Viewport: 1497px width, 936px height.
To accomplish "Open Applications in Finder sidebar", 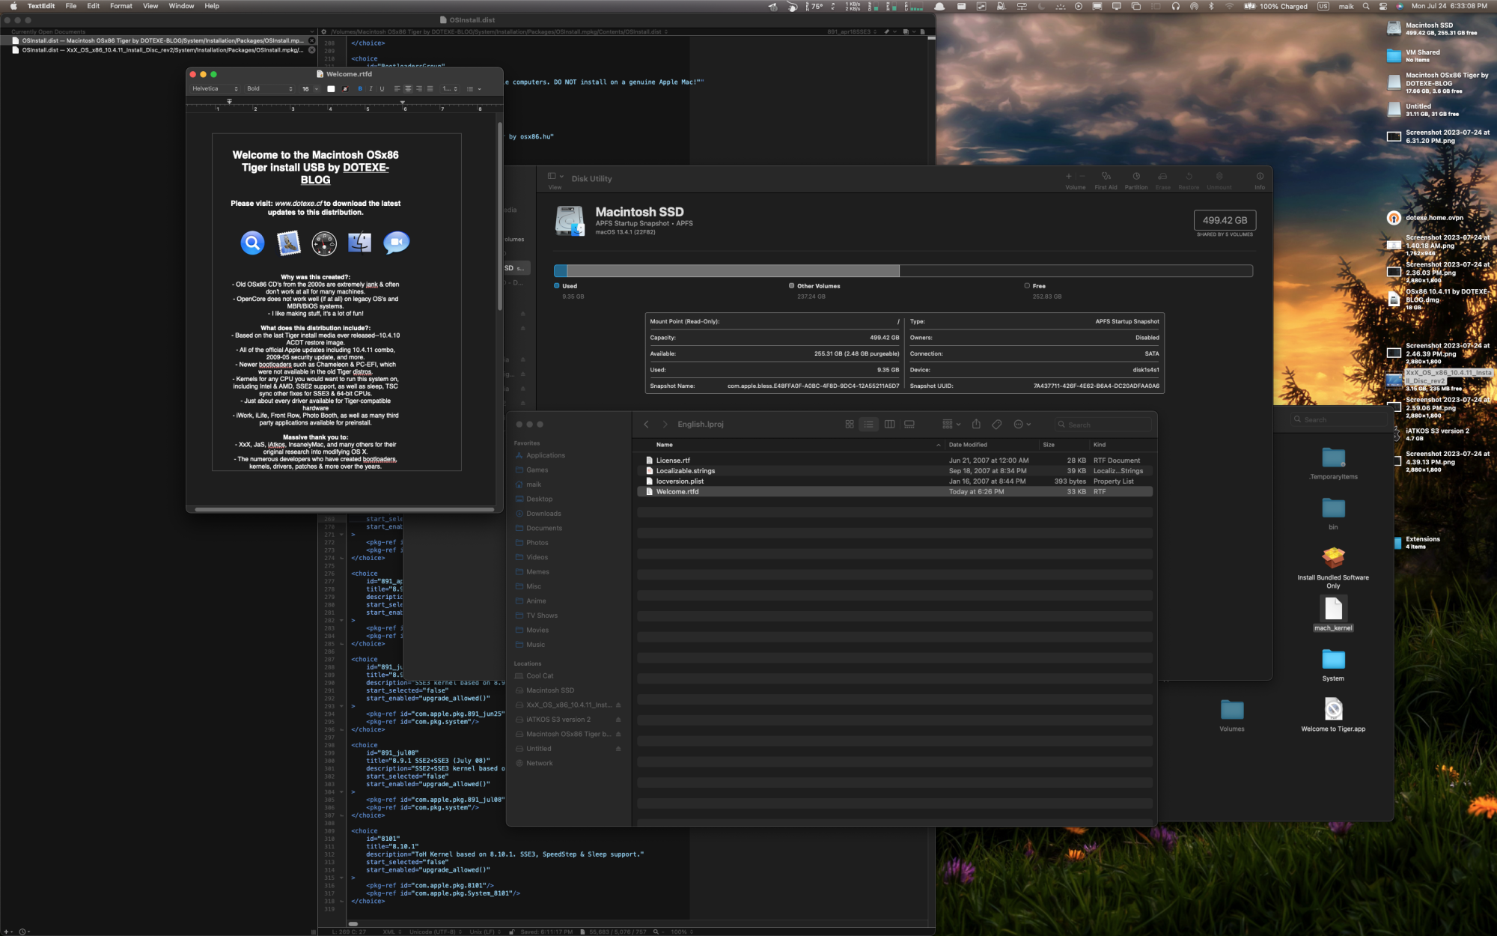I will click(x=546, y=455).
